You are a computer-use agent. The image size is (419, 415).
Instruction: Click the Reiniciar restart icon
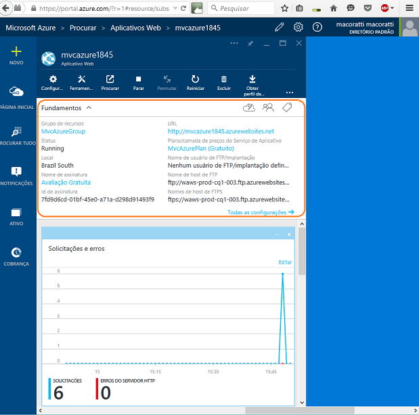click(196, 79)
